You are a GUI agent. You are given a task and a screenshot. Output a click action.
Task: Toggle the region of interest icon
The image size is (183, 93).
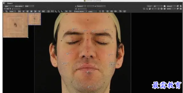click(x=144, y=9)
